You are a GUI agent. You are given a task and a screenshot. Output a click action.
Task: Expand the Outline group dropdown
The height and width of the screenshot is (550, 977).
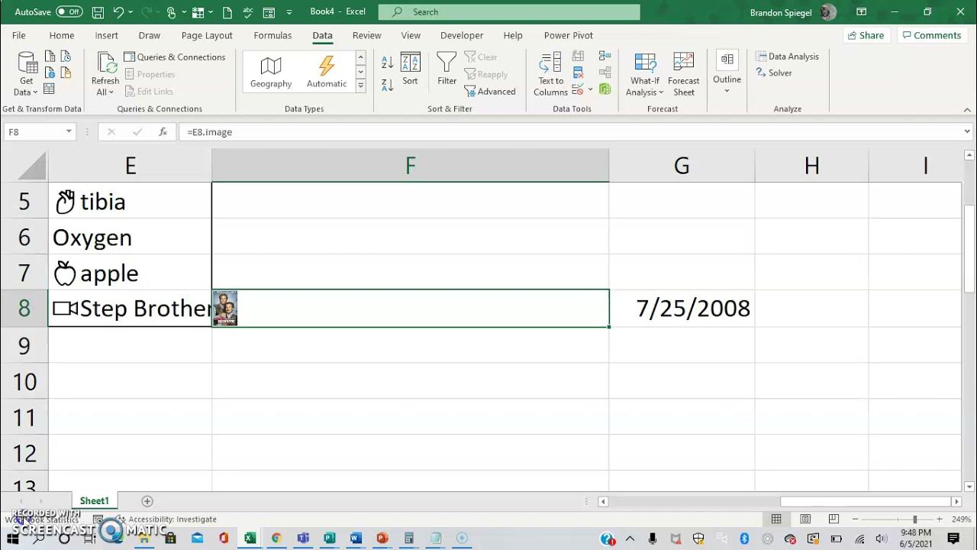pyautogui.click(x=727, y=73)
